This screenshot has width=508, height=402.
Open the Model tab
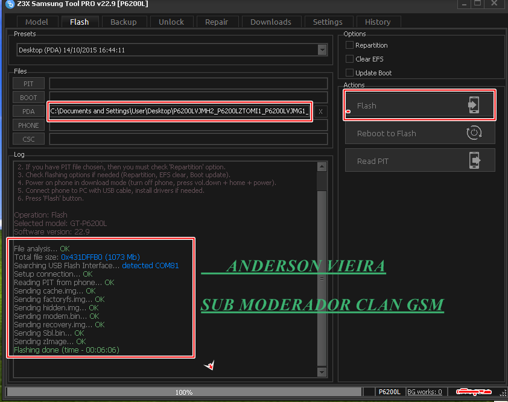[x=37, y=22]
